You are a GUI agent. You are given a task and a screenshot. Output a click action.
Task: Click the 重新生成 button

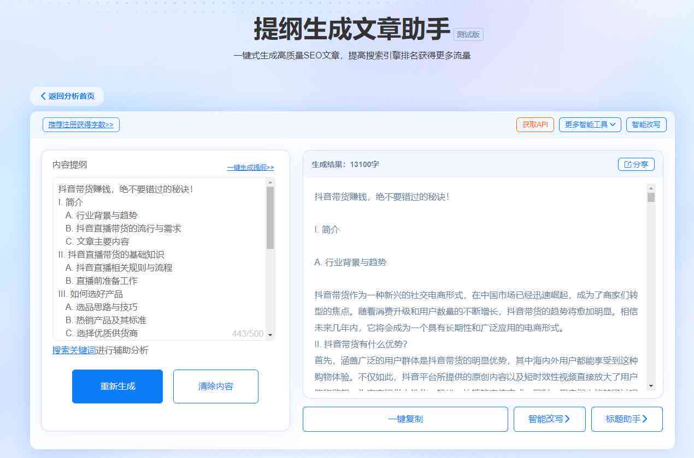[x=117, y=386]
